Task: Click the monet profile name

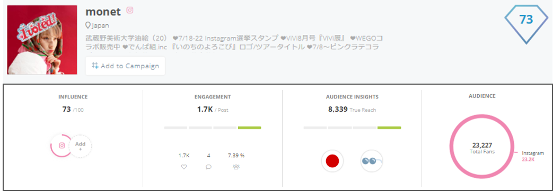Action: point(103,11)
